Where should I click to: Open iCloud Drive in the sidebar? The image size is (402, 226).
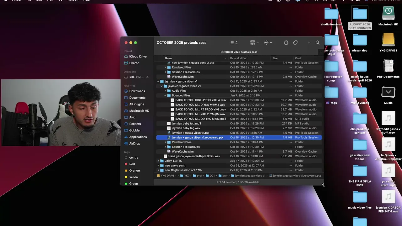coord(138,56)
